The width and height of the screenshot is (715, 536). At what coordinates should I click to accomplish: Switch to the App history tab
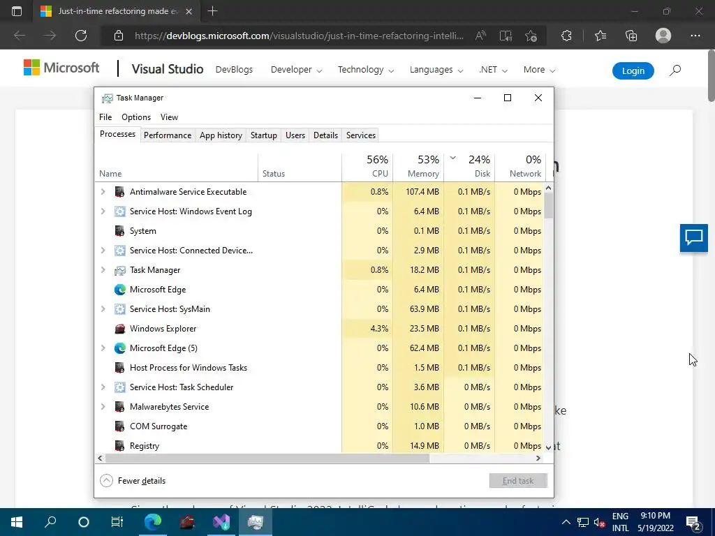click(221, 135)
